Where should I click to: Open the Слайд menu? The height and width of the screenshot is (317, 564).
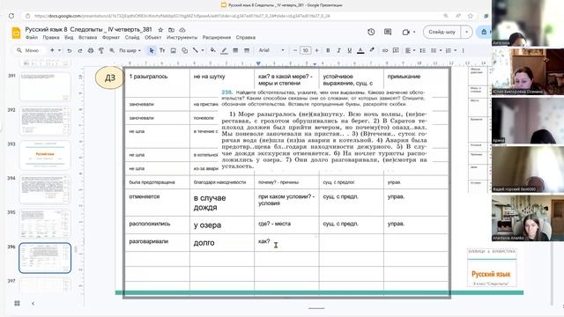[132, 37]
